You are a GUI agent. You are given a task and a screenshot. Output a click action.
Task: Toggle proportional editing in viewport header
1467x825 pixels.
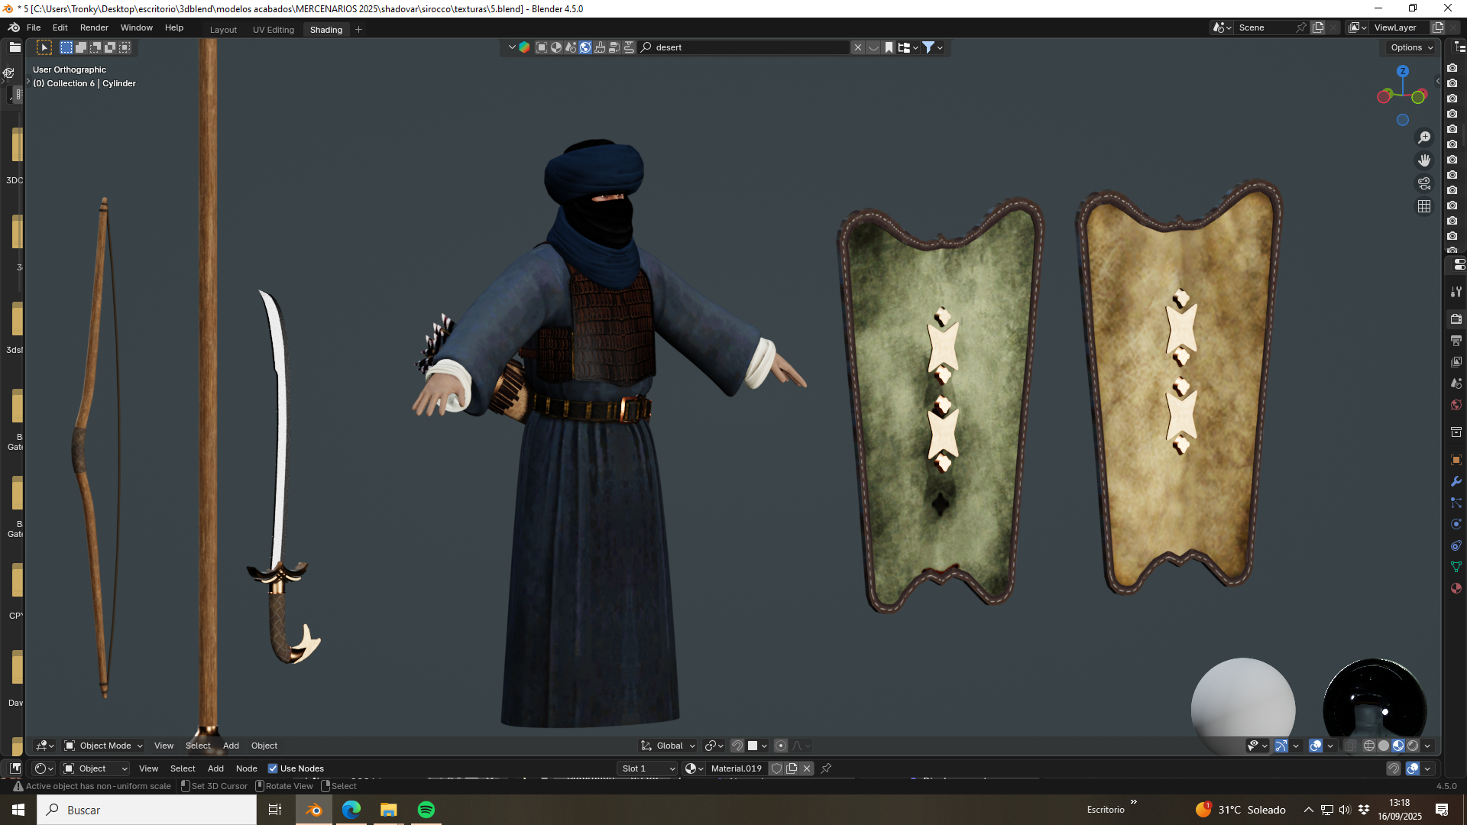[x=781, y=746]
